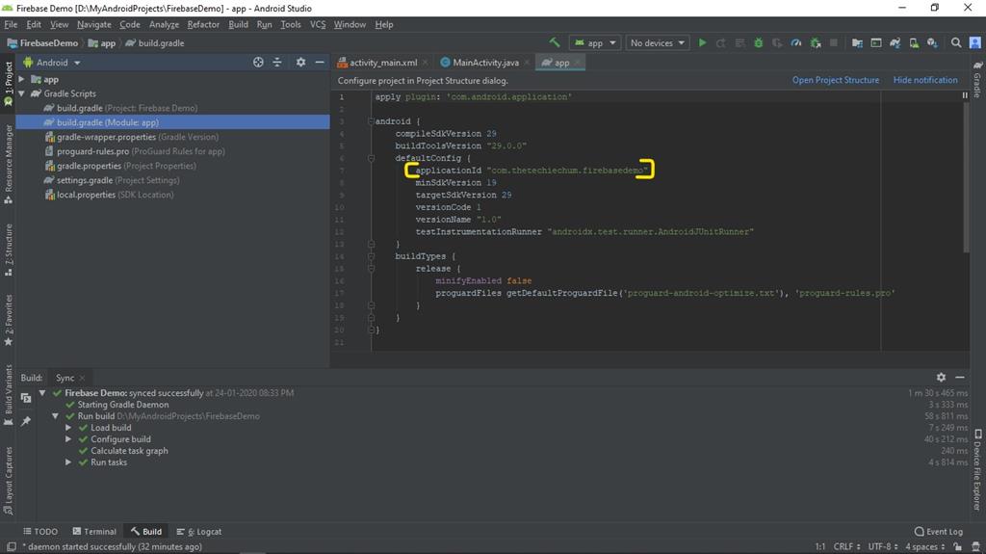The height and width of the screenshot is (554, 986).
Task: Click the Make Project hammer icon
Action: 554,42
